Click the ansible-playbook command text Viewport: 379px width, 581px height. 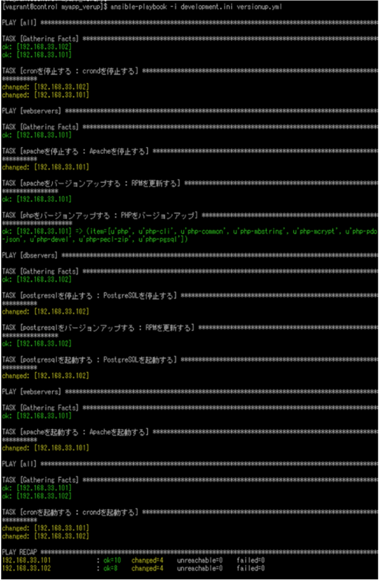point(138,7)
